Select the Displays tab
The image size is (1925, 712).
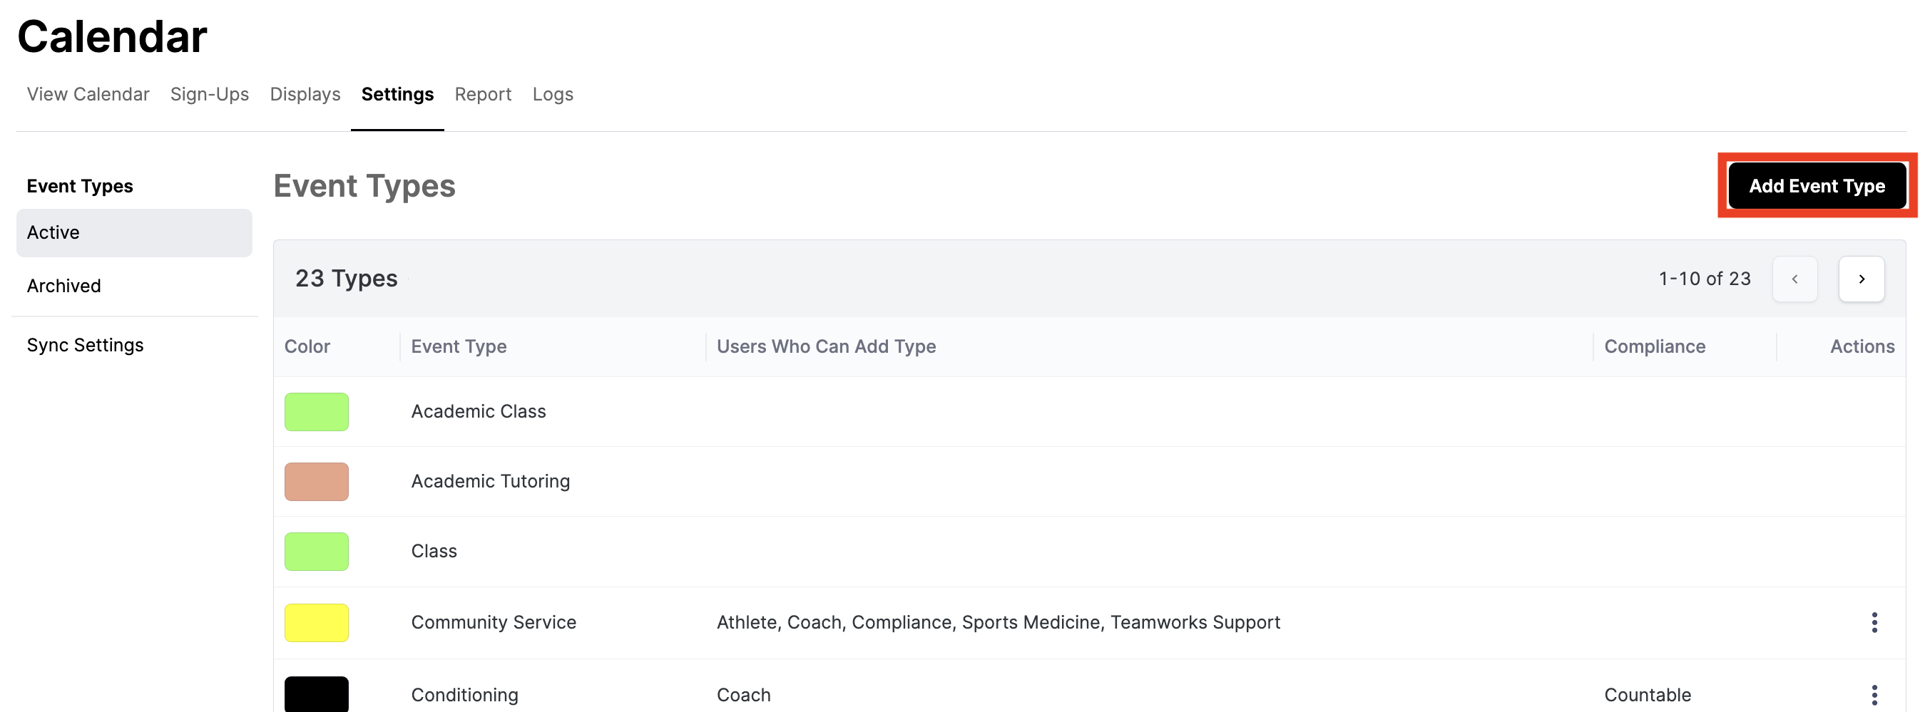(305, 94)
